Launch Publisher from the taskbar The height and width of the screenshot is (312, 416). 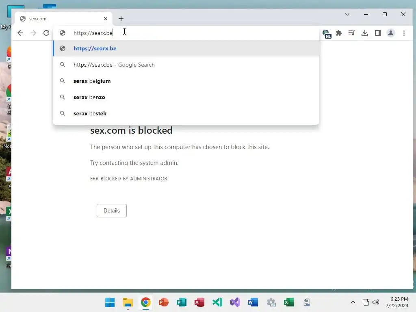[x=182, y=302]
